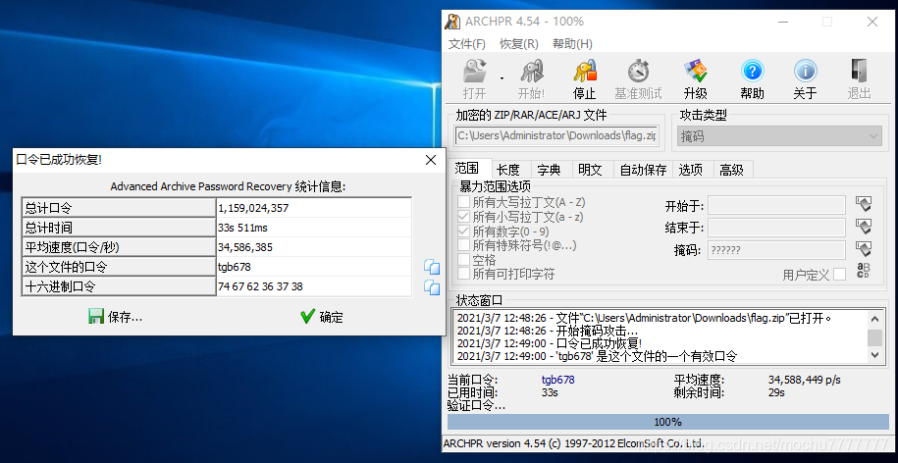Viewport: 898px width, 463px height.
Task: Open the 恢复(R) menu
Action: pyautogui.click(x=519, y=44)
